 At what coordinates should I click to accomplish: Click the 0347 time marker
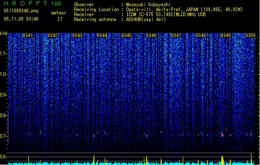click(176, 35)
